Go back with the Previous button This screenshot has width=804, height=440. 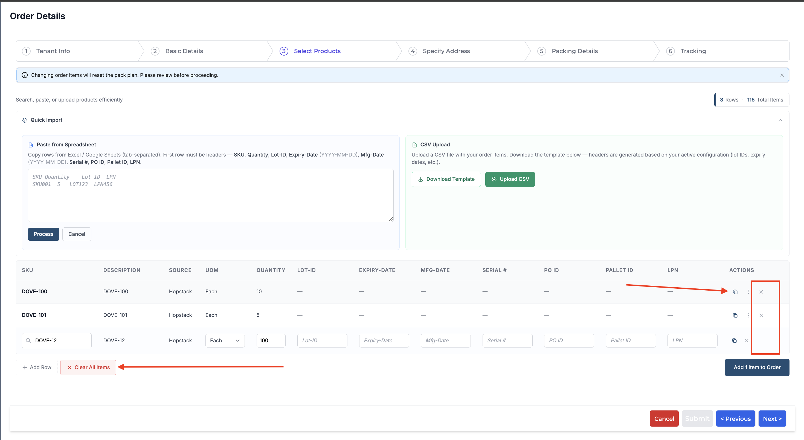(735, 418)
